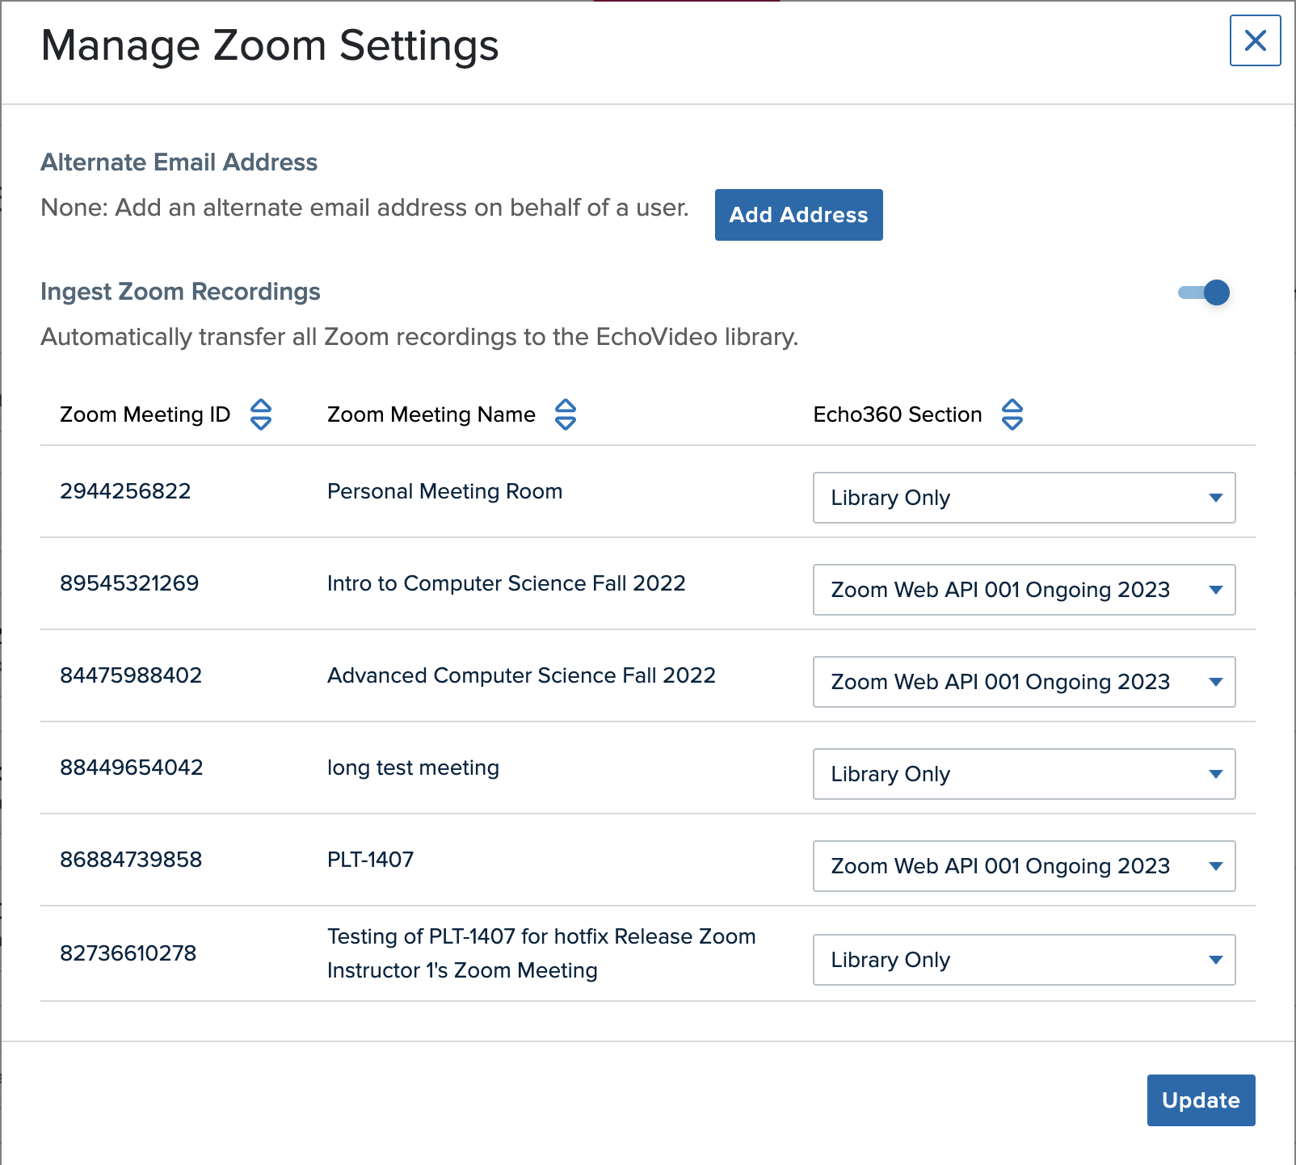This screenshot has height=1165, width=1296.
Task: Click Personal Meeting Room name
Action: click(x=444, y=491)
